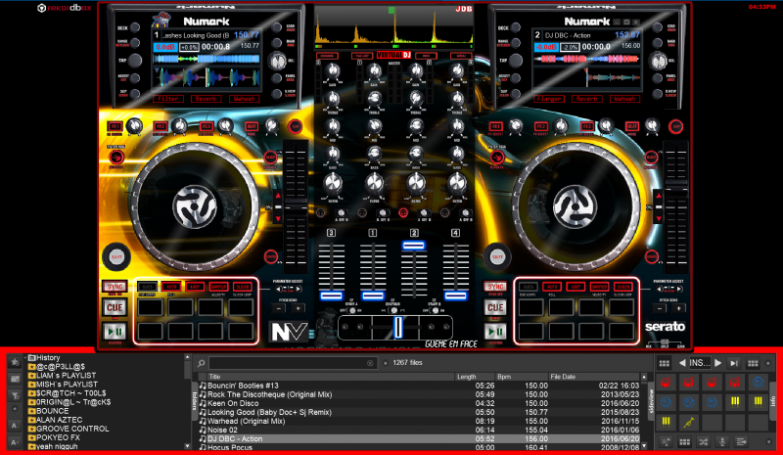Viewport: 783px width, 455px height.
Task: Click the headphone cue icon in mixer
Action: pyautogui.click(x=403, y=213)
